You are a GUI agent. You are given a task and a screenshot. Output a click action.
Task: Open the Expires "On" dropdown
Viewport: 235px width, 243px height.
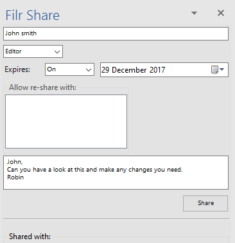click(x=69, y=69)
